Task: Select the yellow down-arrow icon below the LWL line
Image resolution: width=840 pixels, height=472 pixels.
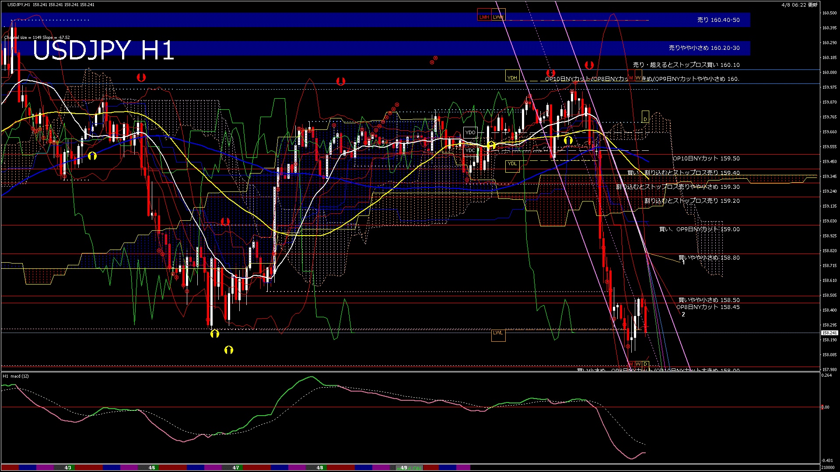Action: point(228,349)
